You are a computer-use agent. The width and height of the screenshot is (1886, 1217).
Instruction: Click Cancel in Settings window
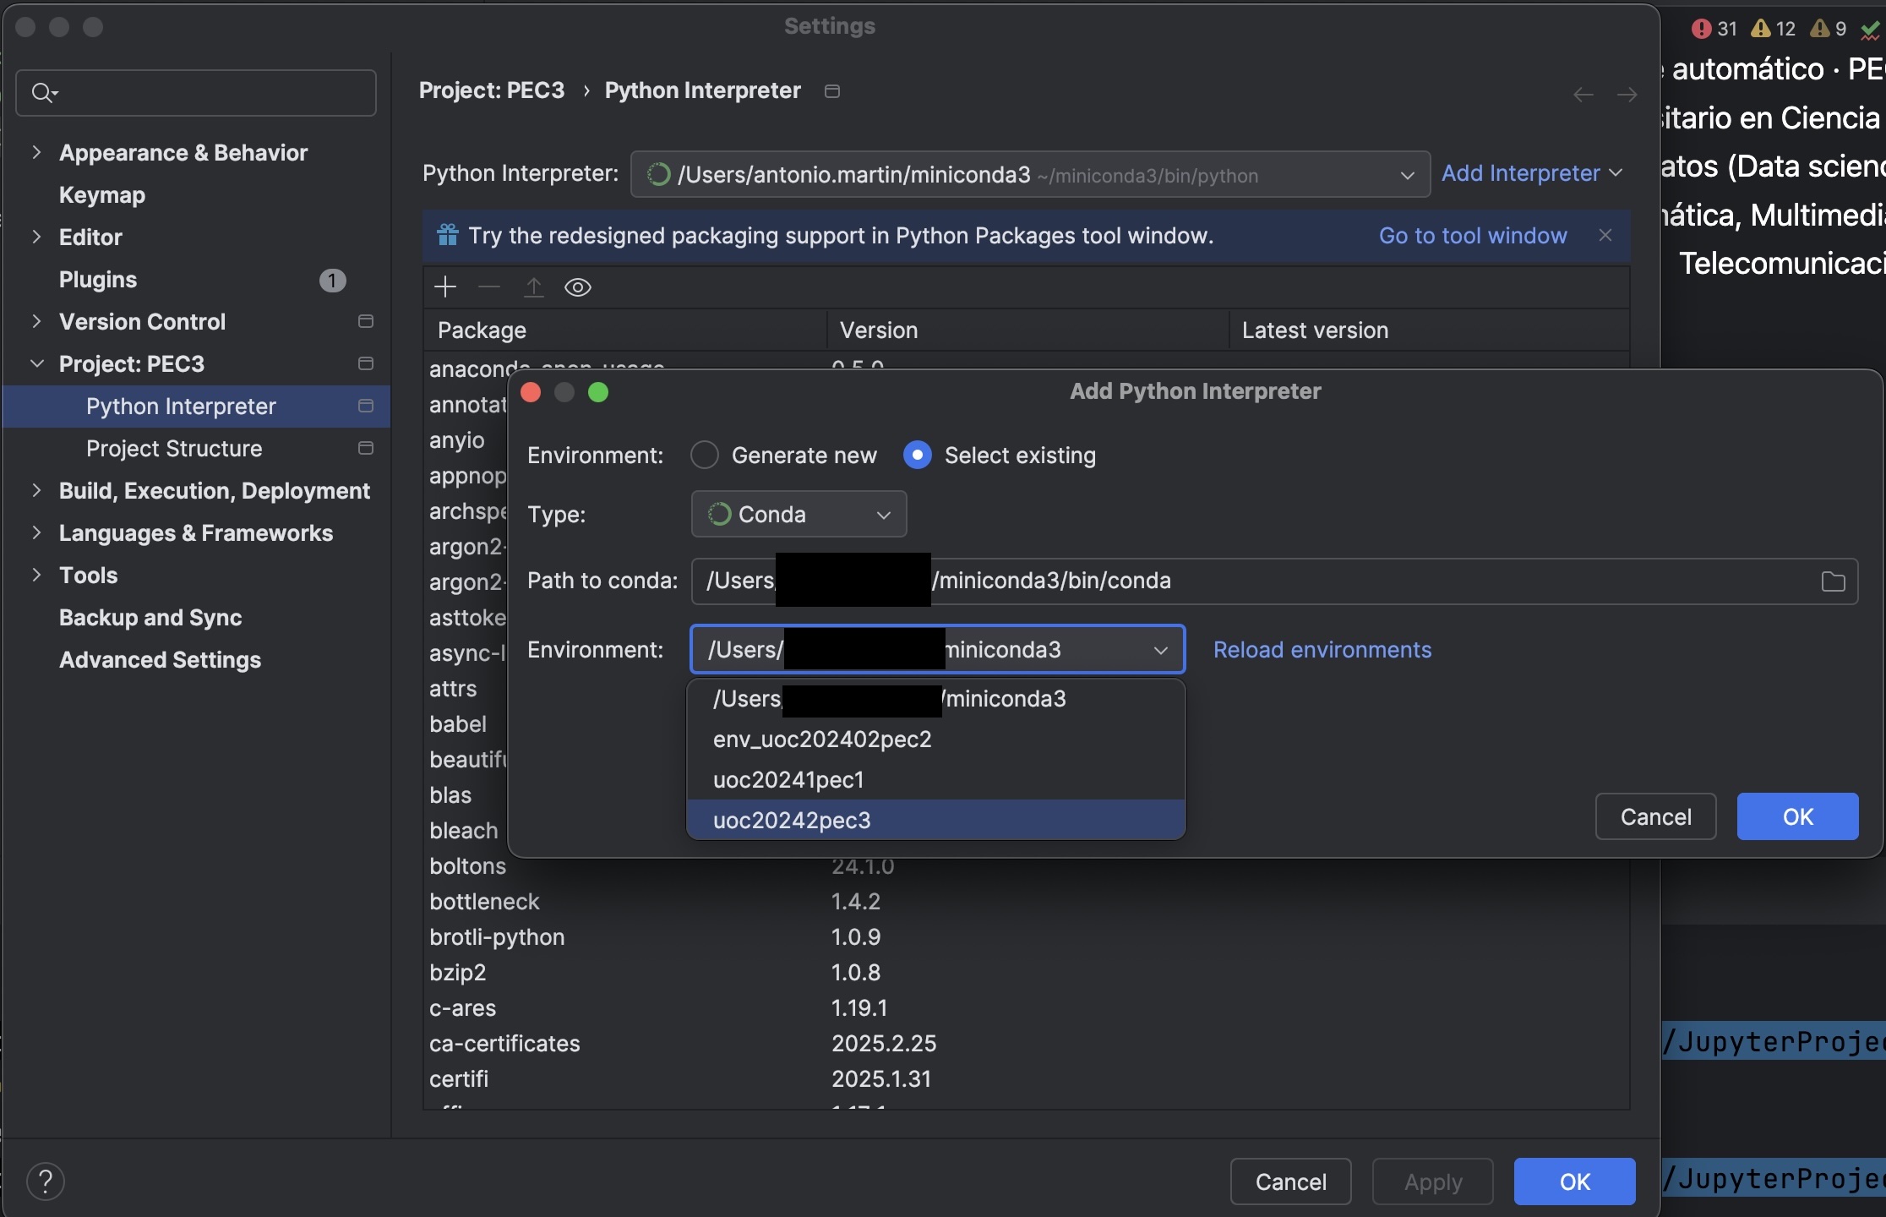(1290, 1182)
